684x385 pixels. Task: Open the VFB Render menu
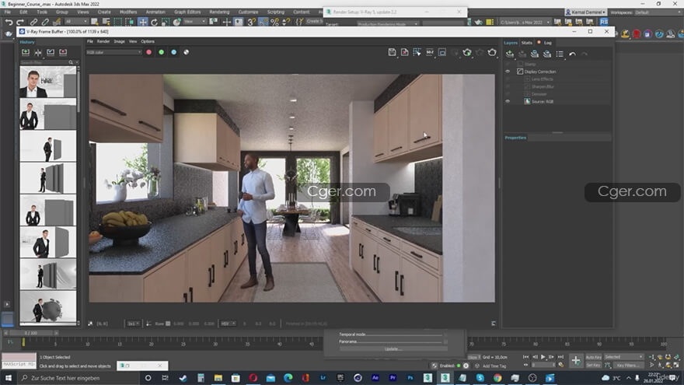pos(103,41)
